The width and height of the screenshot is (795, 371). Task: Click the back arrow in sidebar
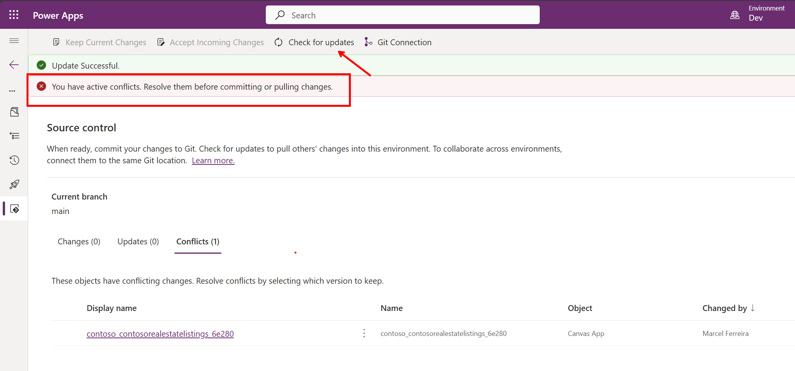14,65
